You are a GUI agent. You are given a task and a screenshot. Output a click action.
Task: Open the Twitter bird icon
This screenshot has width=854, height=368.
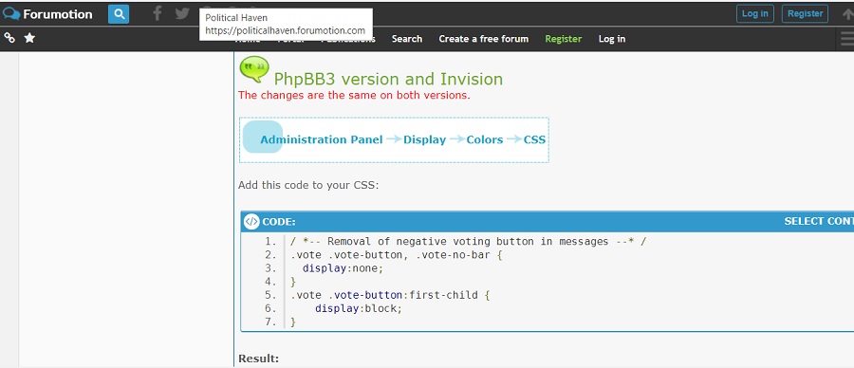182,13
